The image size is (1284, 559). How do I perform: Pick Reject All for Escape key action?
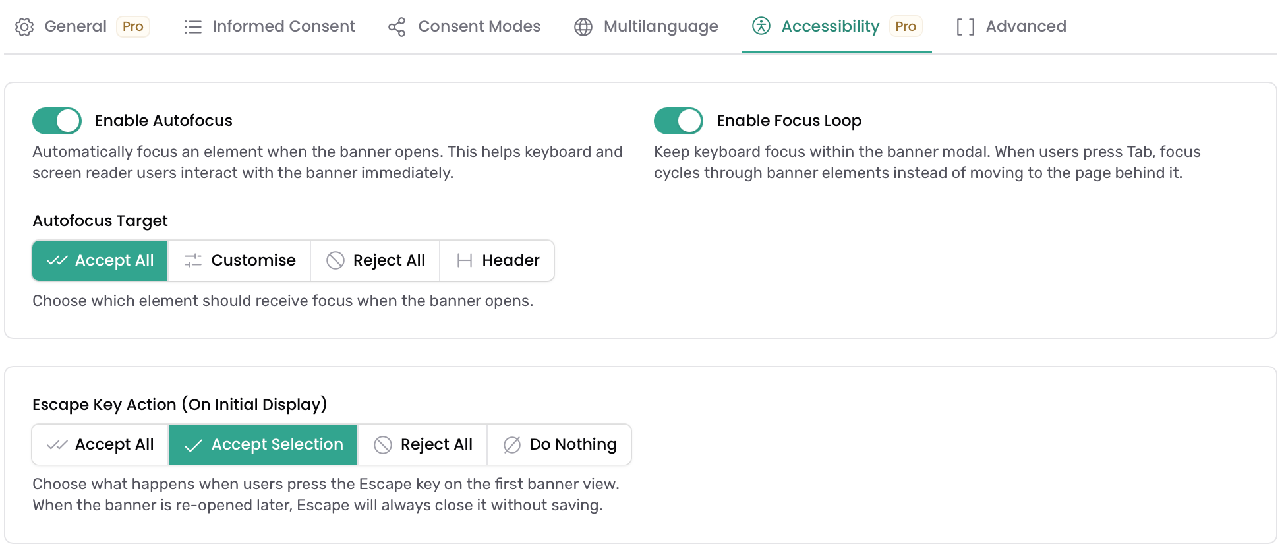(423, 444)
